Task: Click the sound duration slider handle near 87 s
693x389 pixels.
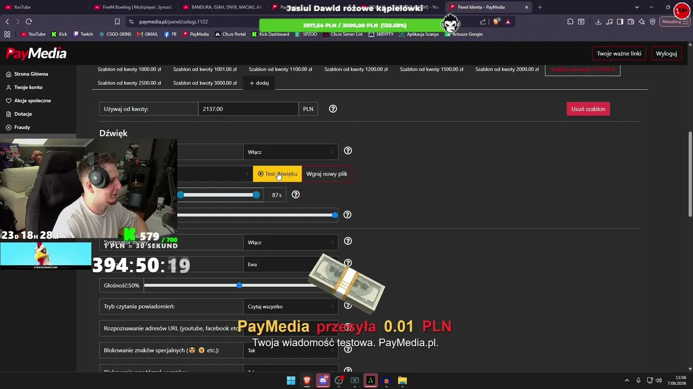Action: click(256, 194)
